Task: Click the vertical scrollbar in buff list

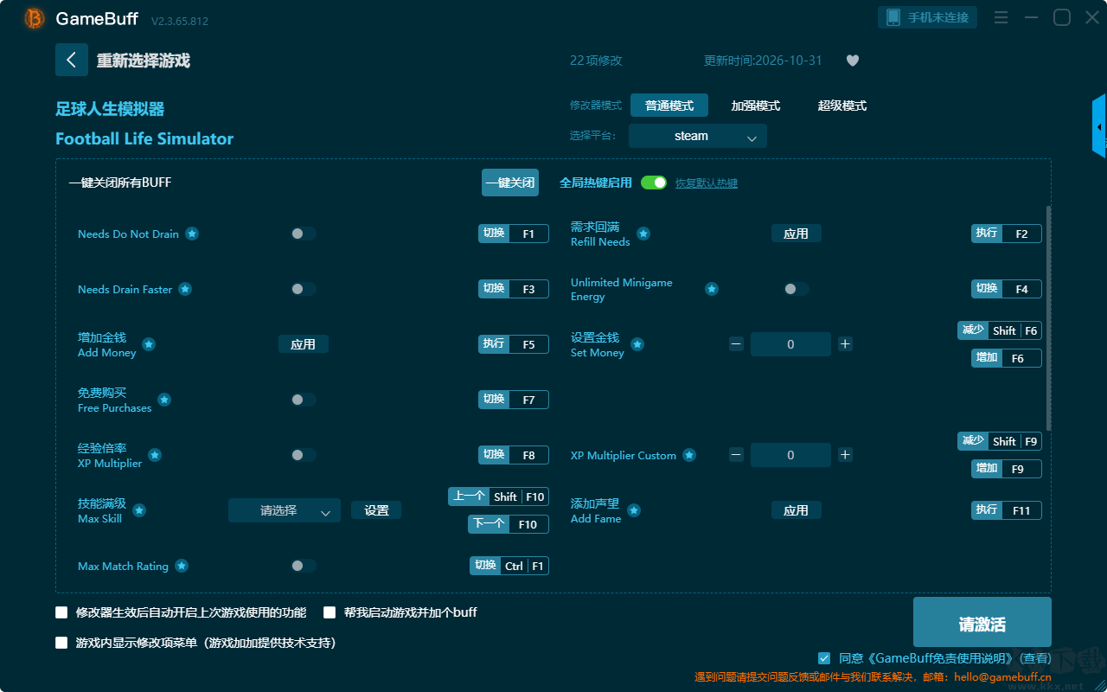Action: (x=1049, y=318)
